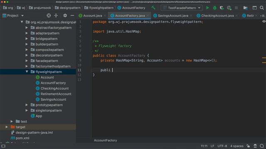Expand builderpattern folder arrow
Image resolution: width=266 pixels, height=149 pixels.
[x=27, y=44]
